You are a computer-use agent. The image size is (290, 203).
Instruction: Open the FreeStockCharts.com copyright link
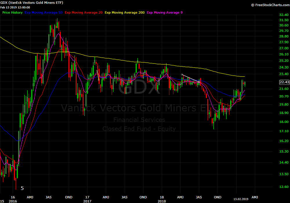(270, 5)
